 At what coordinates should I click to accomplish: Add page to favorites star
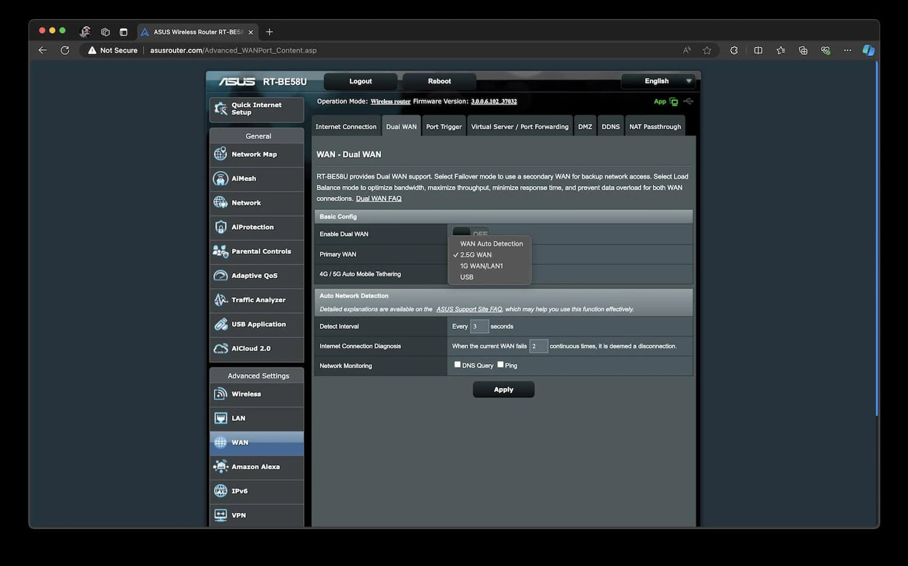[707, 50]
